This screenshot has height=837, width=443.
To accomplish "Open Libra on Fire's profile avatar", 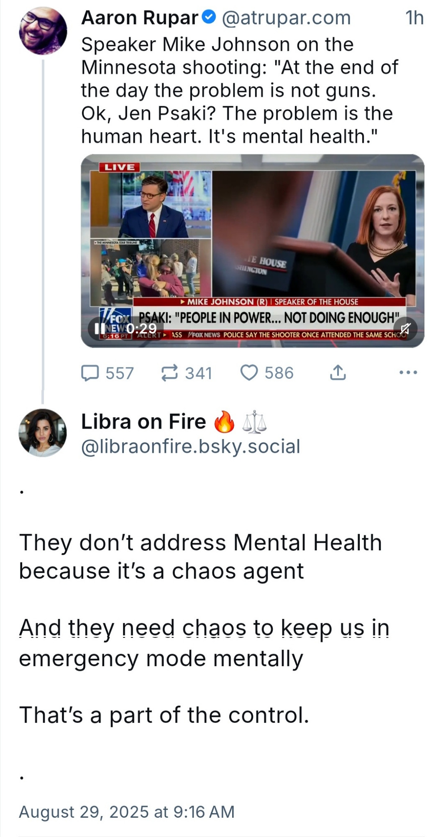I will [43, 433].
